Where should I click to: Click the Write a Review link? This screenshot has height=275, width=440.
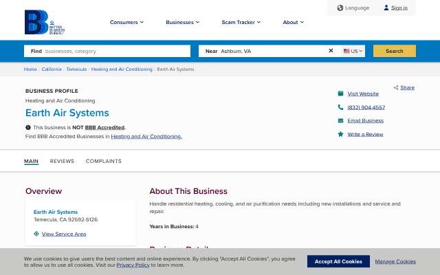(x=365, y=134)
